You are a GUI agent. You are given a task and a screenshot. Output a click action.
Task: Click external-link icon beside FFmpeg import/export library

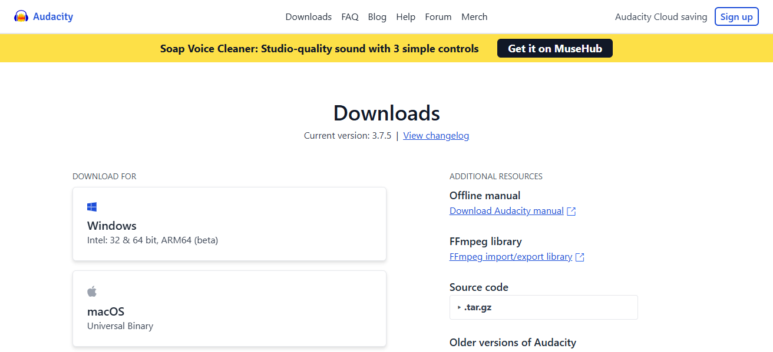[580, 257]
